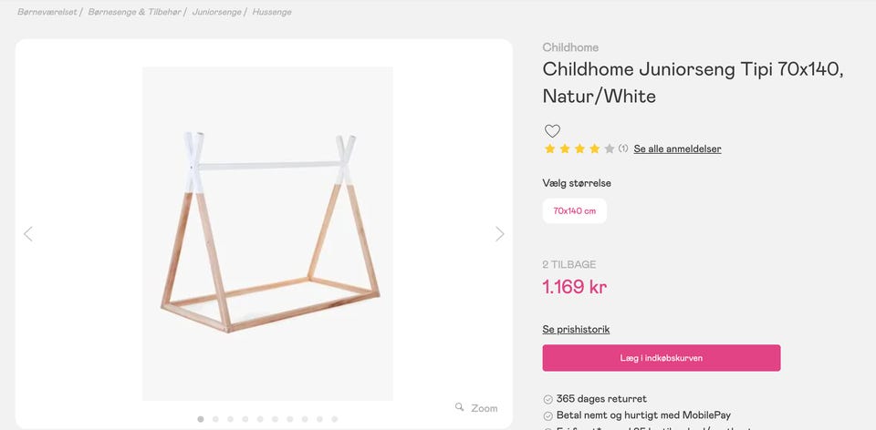Open Se alle anmeldelser link

tap(677, 148)
